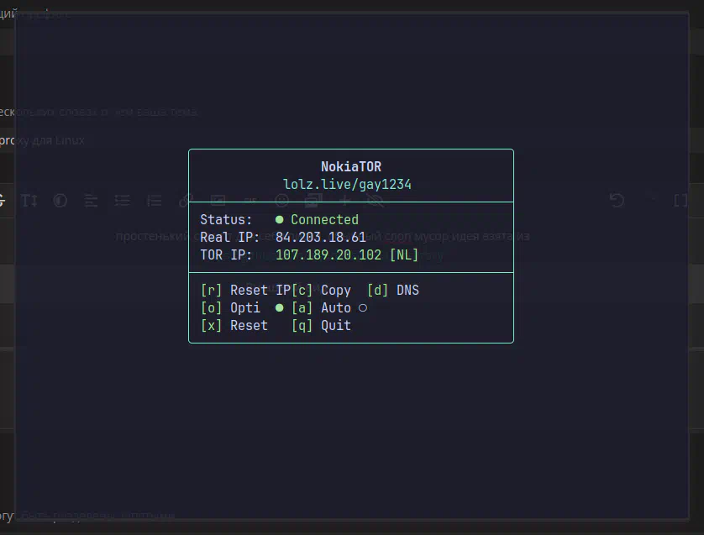Image resolution: width=704 pixels, height=535 pixels.
Task: Click the insert image icon
Action: point(218,200)
